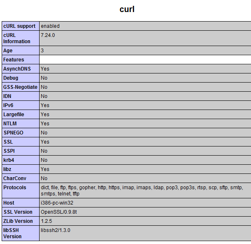Click the 'Debug' row label
The height and width of the screenshot is (244, 251).
pos(11,78)
